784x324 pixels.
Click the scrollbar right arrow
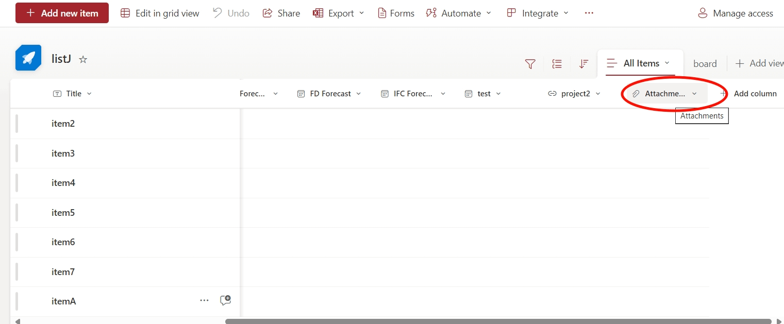778,321
